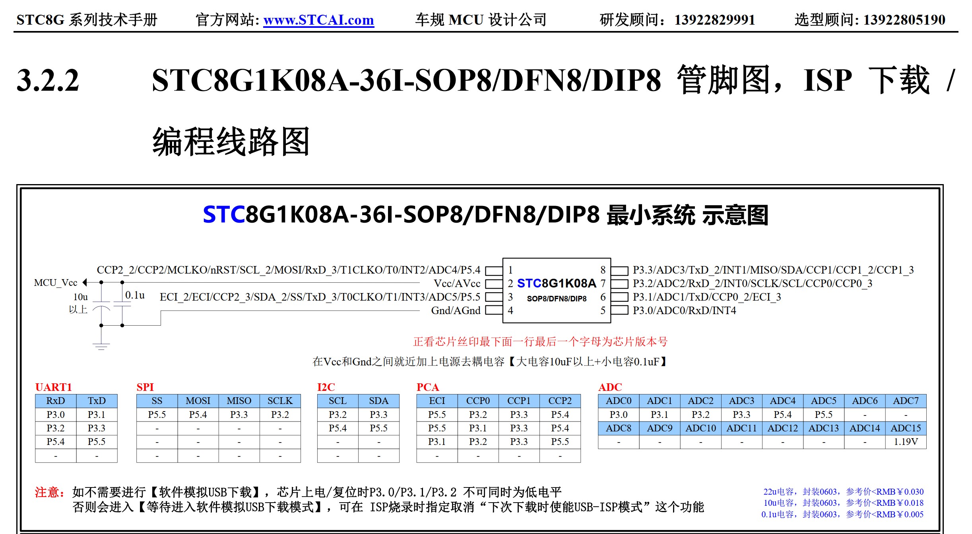The image size is (972, 534).
Task: Click the diagram title STC8G1K08A-36I-SOP8/DFN8/DIP8
Action: [401, 215]
